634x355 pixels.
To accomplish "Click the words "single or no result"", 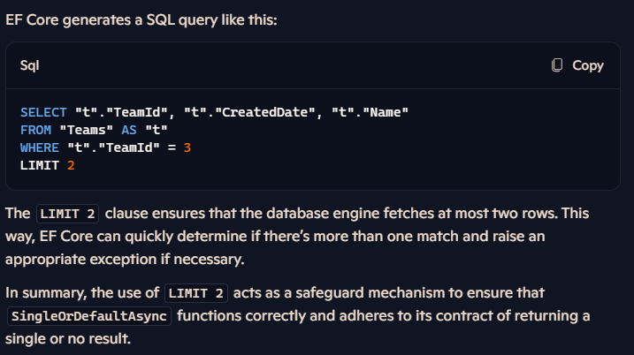I will 68,339.
